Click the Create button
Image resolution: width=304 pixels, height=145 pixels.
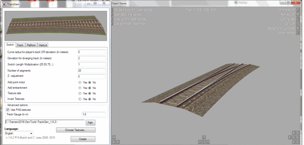(83, 139)
